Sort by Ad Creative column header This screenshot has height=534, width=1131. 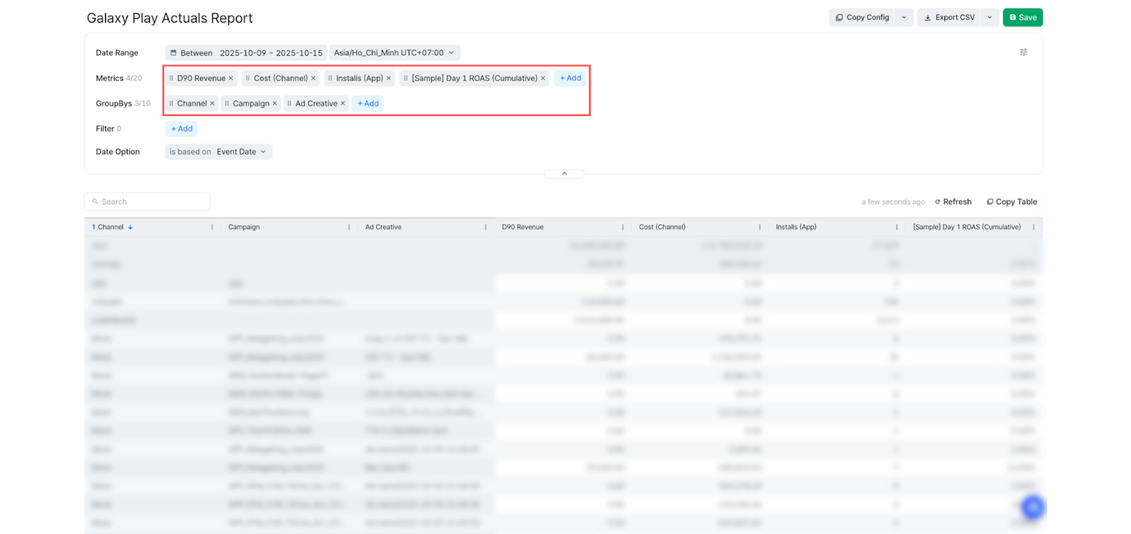pyautogui.click(x=383, y=227)
